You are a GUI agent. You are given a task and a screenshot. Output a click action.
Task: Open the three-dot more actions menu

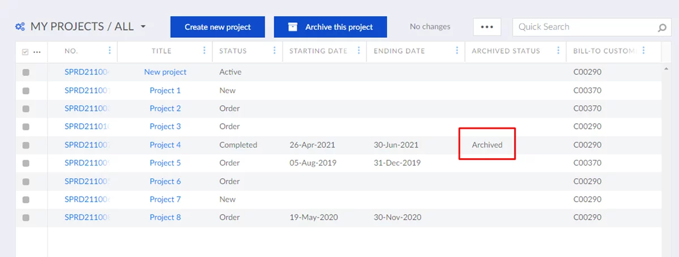point(487,27)
